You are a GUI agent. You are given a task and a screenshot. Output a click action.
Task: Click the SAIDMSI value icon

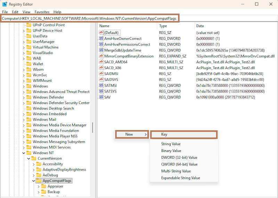tap(101, 74)
